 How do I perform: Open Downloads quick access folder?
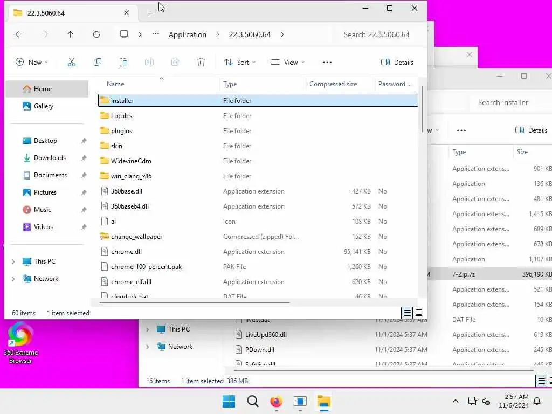[x=50, y=158]
